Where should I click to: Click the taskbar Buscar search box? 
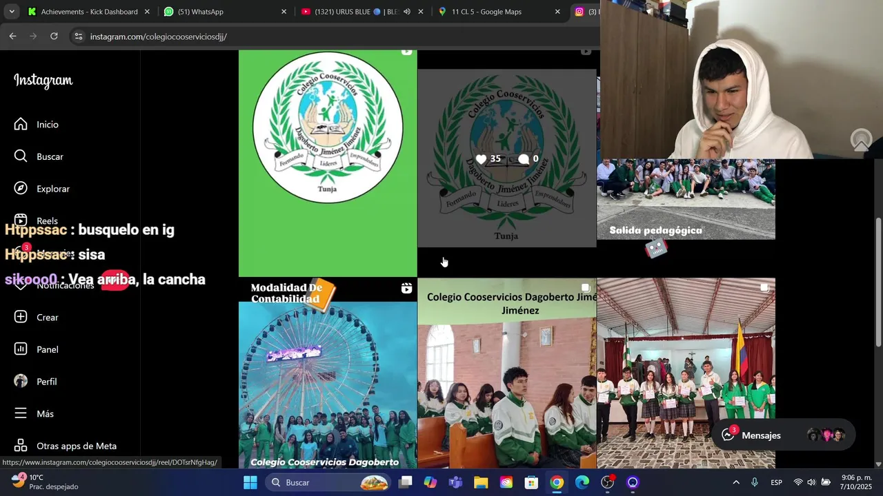tap(329, 482)
